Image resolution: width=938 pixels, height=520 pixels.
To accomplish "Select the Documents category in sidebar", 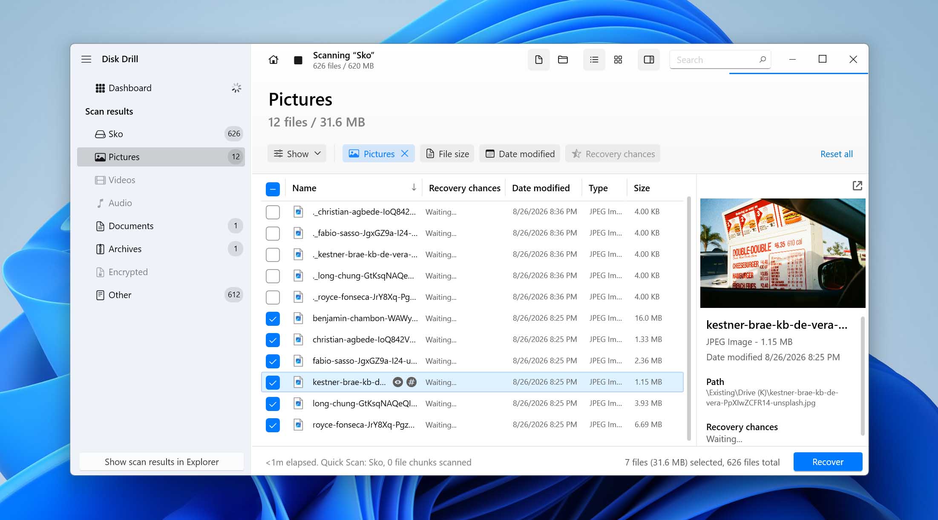I will [161, 226].
